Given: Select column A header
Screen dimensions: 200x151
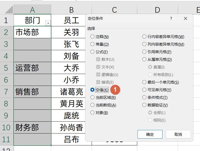Looking at the screenshot, I should pos(32,10).
